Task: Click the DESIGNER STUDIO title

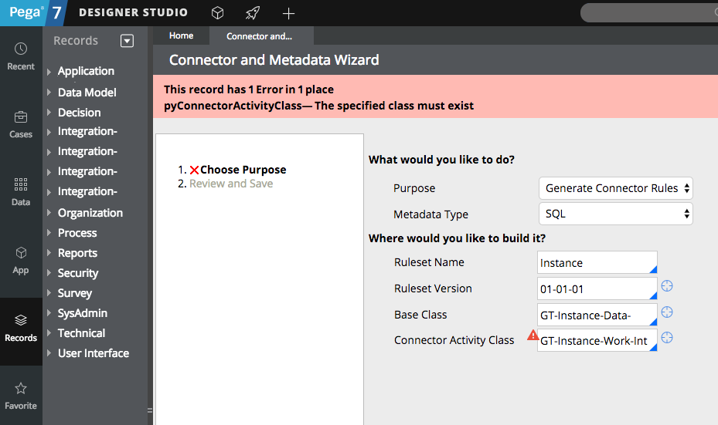Action: [x=133, y=12]
